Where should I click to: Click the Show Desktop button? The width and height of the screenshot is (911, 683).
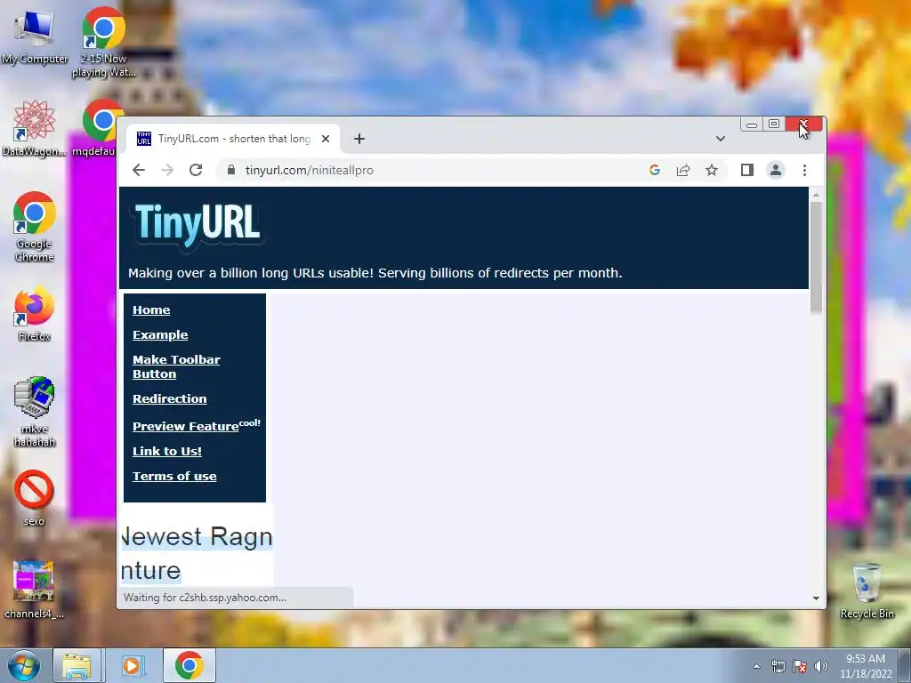tap(905, 665)
